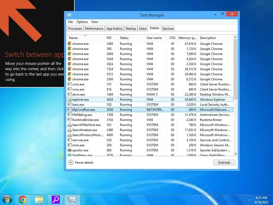Click the Spooler SubSystem description
The image size is (273, 205).
pos(215,150)
